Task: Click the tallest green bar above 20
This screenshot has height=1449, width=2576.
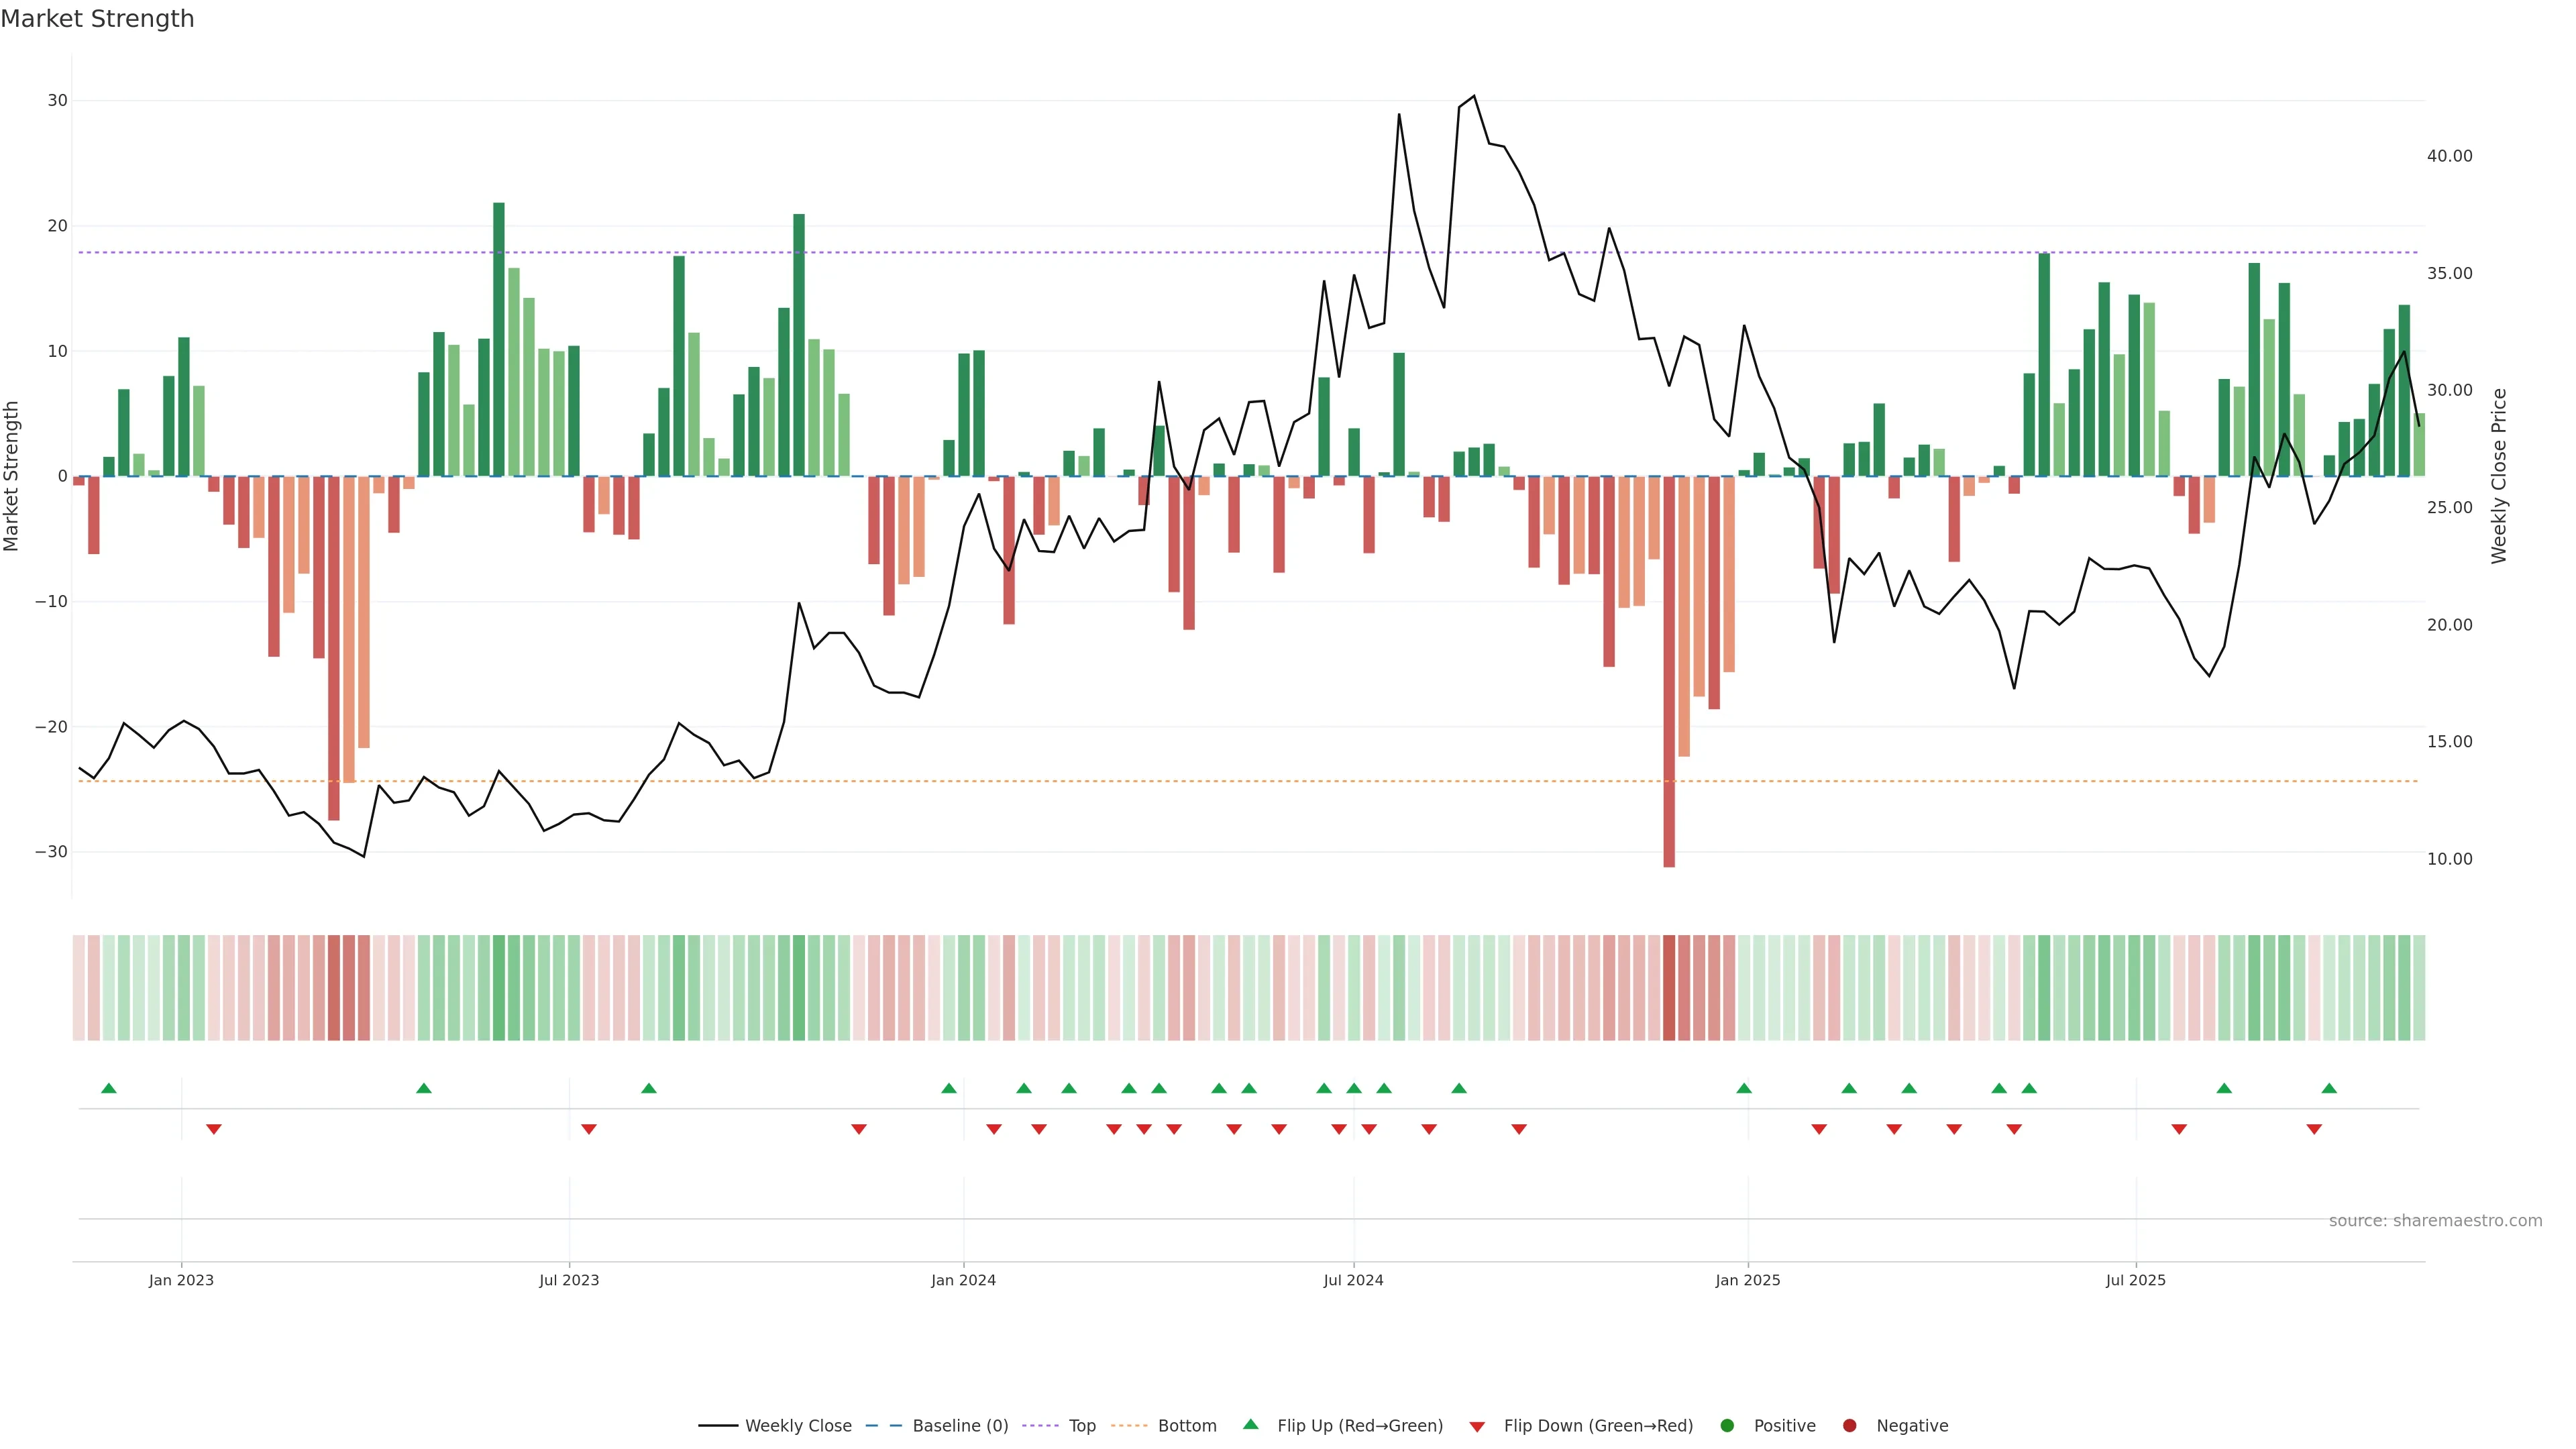Action: (499, 340)
